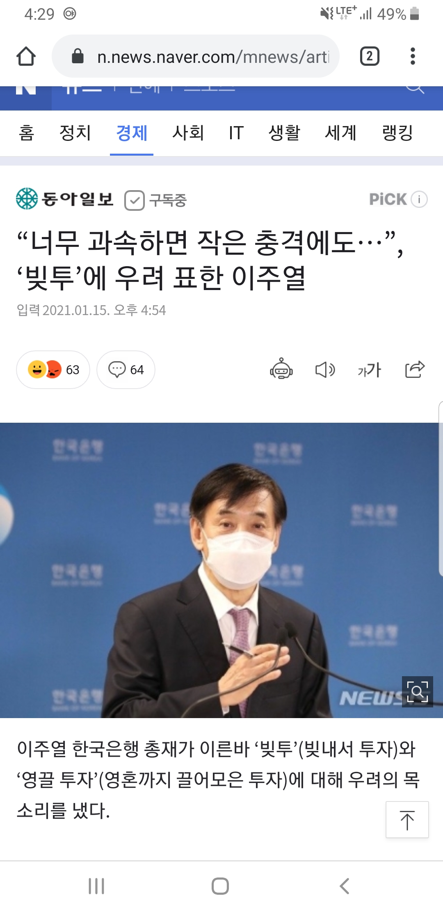This screenshot has width=443, height=912.
Task: Tap the URL address bar
Action: click(196, 56)
